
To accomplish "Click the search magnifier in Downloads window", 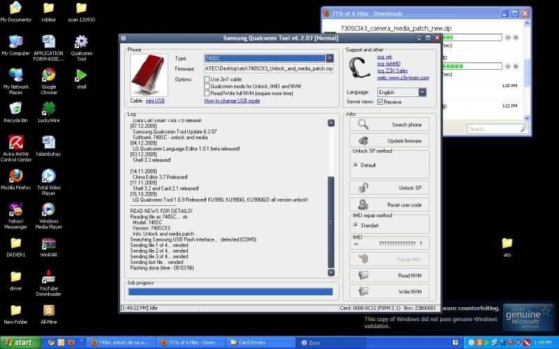I will (523, 129).
